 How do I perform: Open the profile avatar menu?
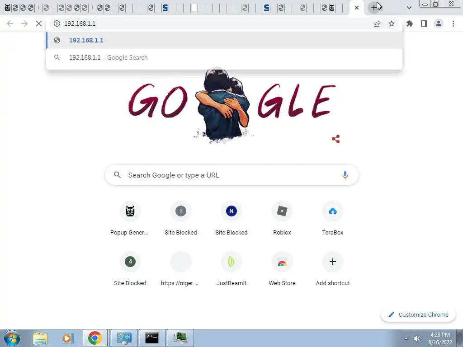coord(439,23)
